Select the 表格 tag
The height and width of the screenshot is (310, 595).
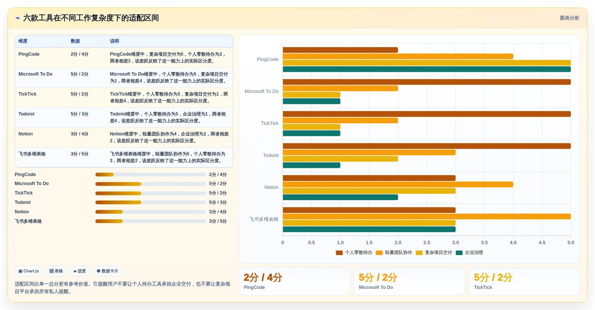point(56,271)
